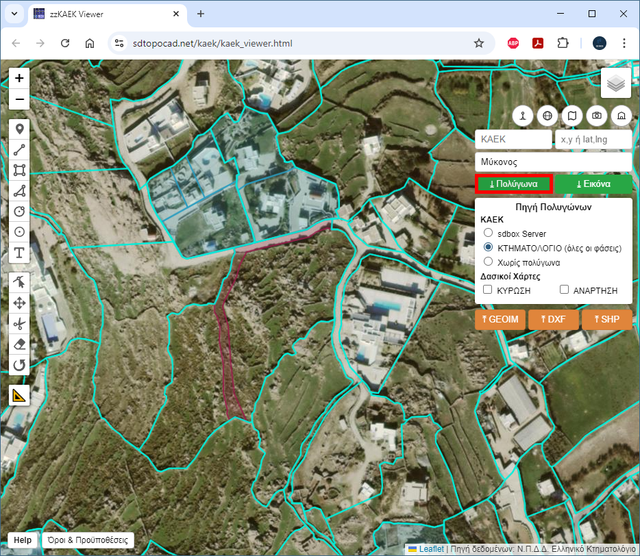
Task: Open the browser tab list dropdown
Action: (14, 14)
